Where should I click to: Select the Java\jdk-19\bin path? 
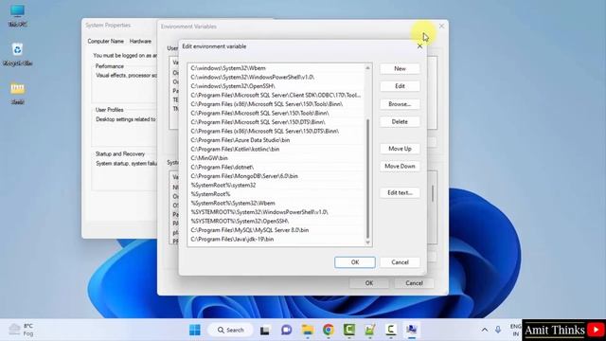click(x=276, y=239)
